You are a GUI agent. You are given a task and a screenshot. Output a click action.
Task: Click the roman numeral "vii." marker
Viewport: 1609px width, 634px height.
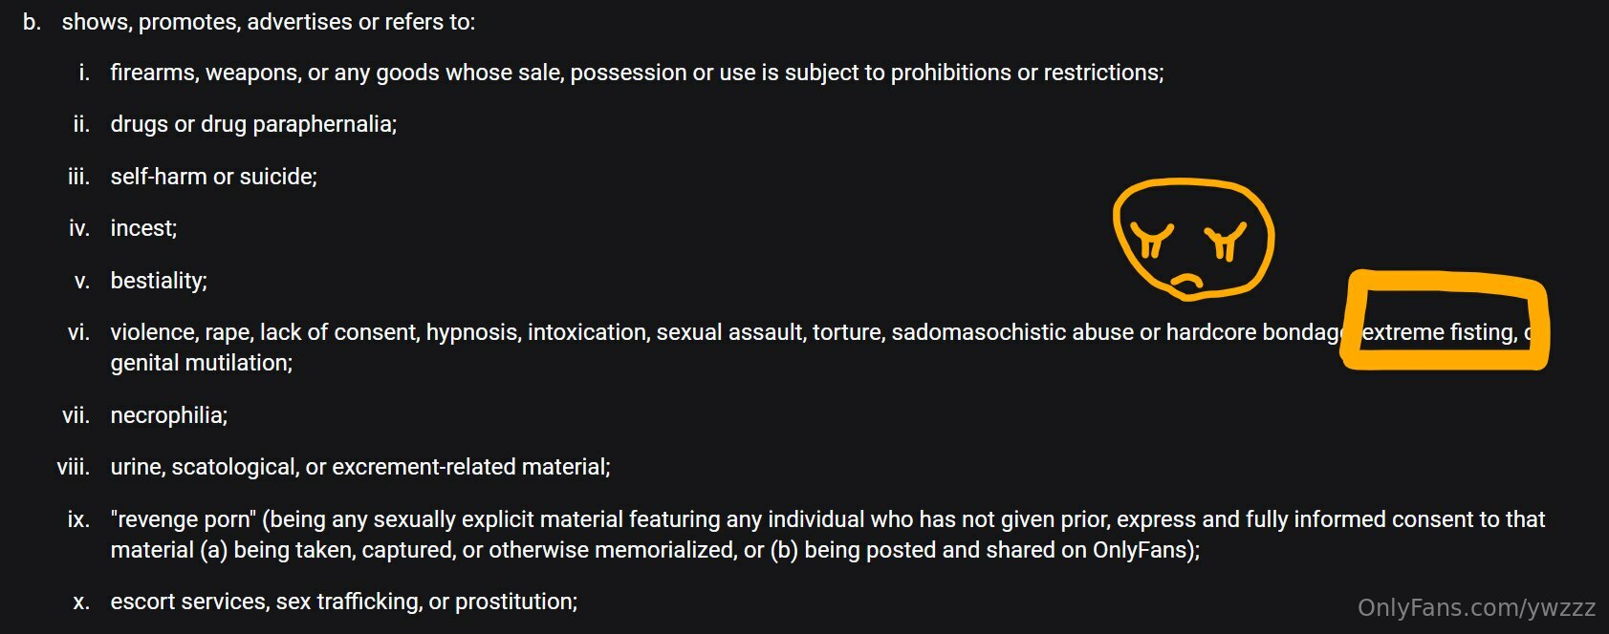76,415
